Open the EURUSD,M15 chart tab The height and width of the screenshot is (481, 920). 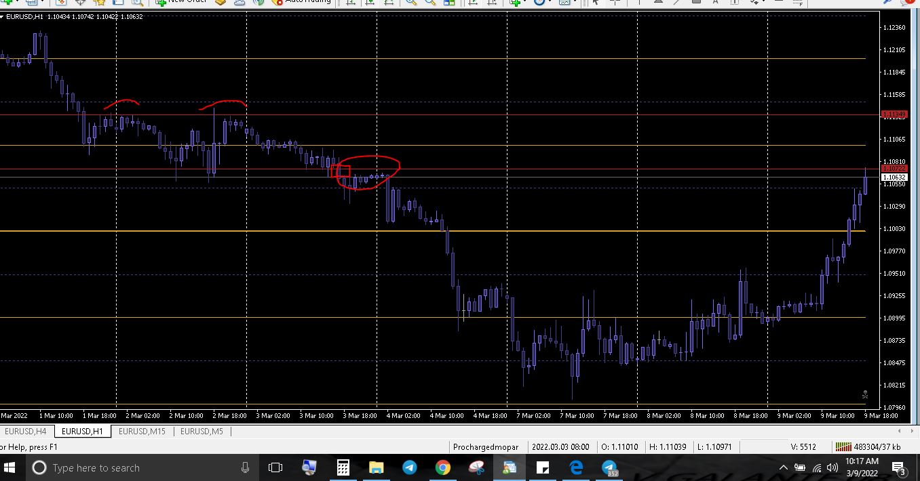[x=141, y=431]
